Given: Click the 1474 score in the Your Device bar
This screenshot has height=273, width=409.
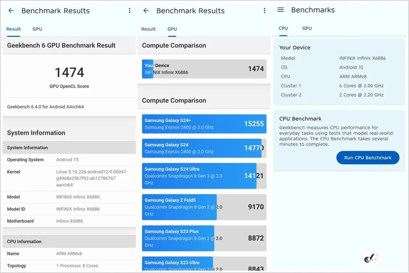Looking at the screenshot, I should [x=256, y=69].
